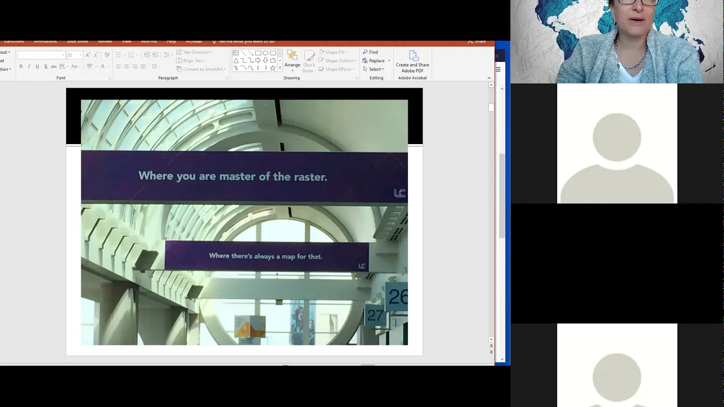The width and height of the screenshot is (724, 407).
Task: Select the Right Arrow shape in the gallery
Action: tap(258, 60)
